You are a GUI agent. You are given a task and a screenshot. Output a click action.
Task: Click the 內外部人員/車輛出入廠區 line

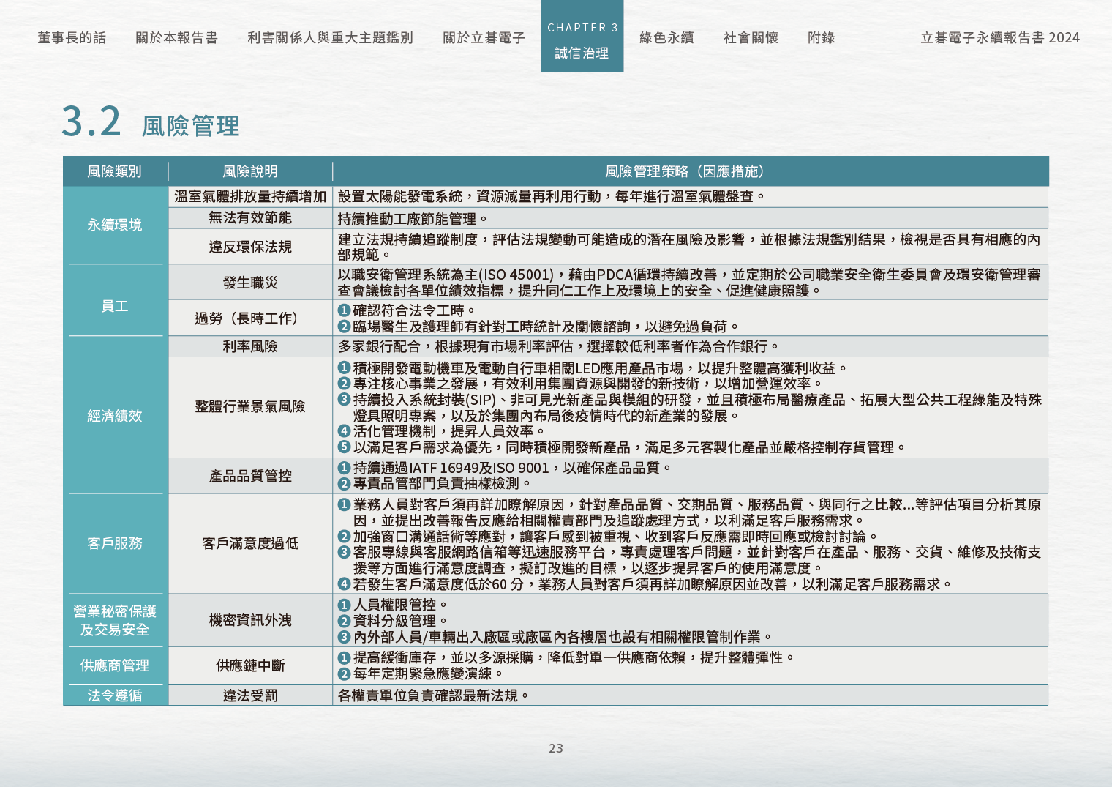click(555, 637)
